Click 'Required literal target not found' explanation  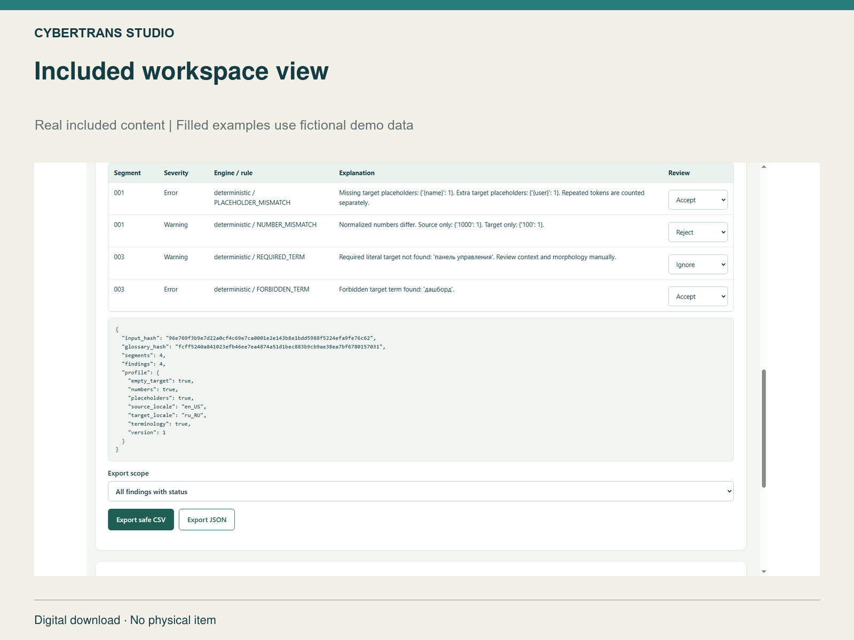tap(477, 257)
